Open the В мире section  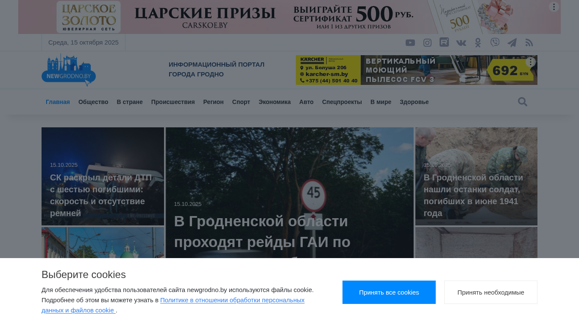(x=381, y=102)
